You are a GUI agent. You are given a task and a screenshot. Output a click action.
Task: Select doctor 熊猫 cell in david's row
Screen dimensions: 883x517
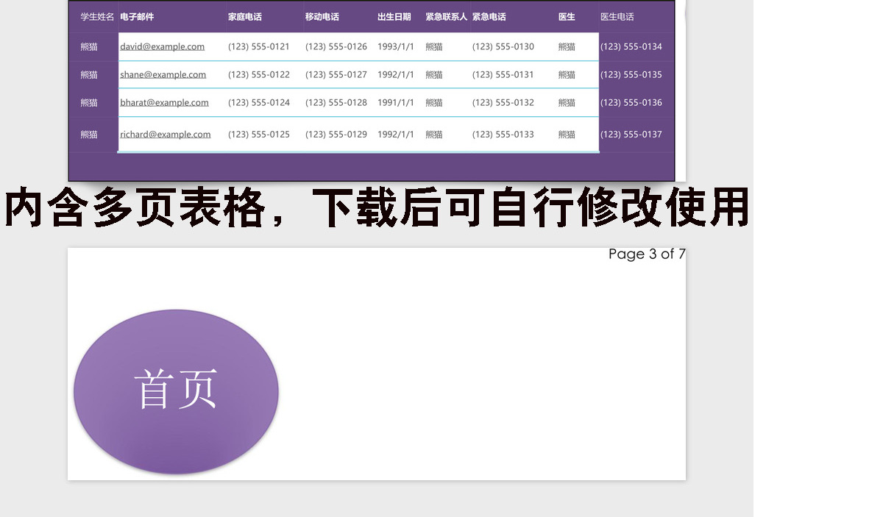567,46
